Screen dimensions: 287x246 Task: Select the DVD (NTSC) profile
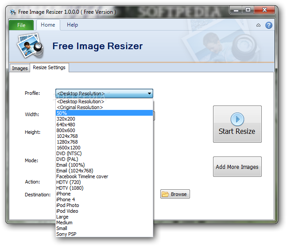tap(104, 153)
